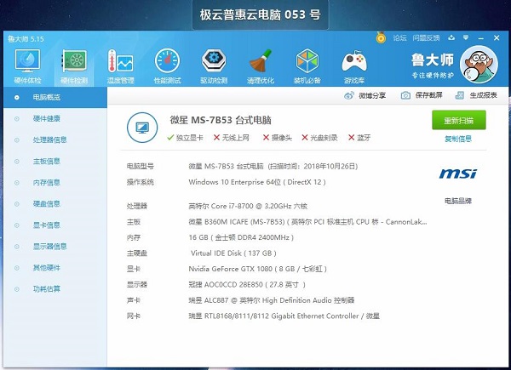511x370 pixels.
Task: Open the 驱动检测 driver detection icon
Action: coord(213,64)
